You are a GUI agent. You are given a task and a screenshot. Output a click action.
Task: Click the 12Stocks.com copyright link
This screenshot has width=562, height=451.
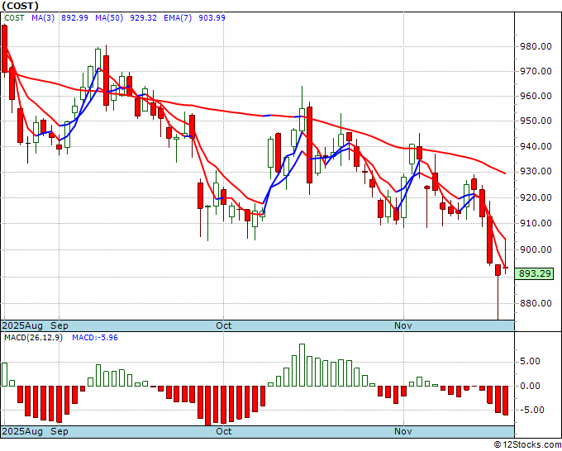click(527, 445)
